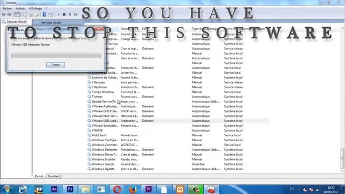Select the VMware NAT Serv... service

click(105, 116)
